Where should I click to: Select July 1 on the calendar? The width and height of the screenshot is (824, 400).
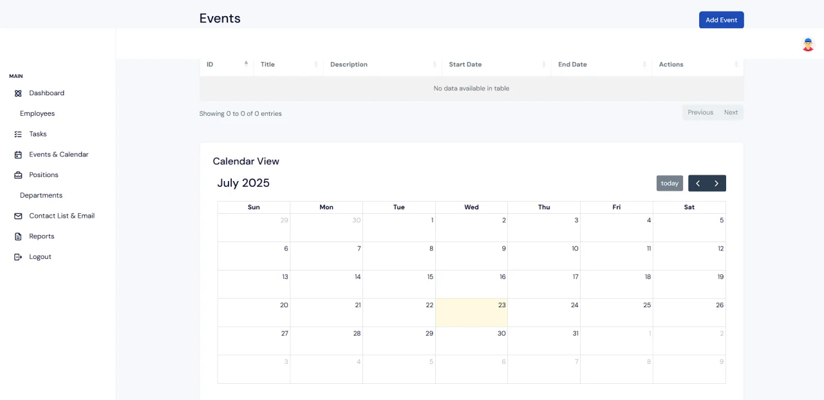[x=399, y=228]
